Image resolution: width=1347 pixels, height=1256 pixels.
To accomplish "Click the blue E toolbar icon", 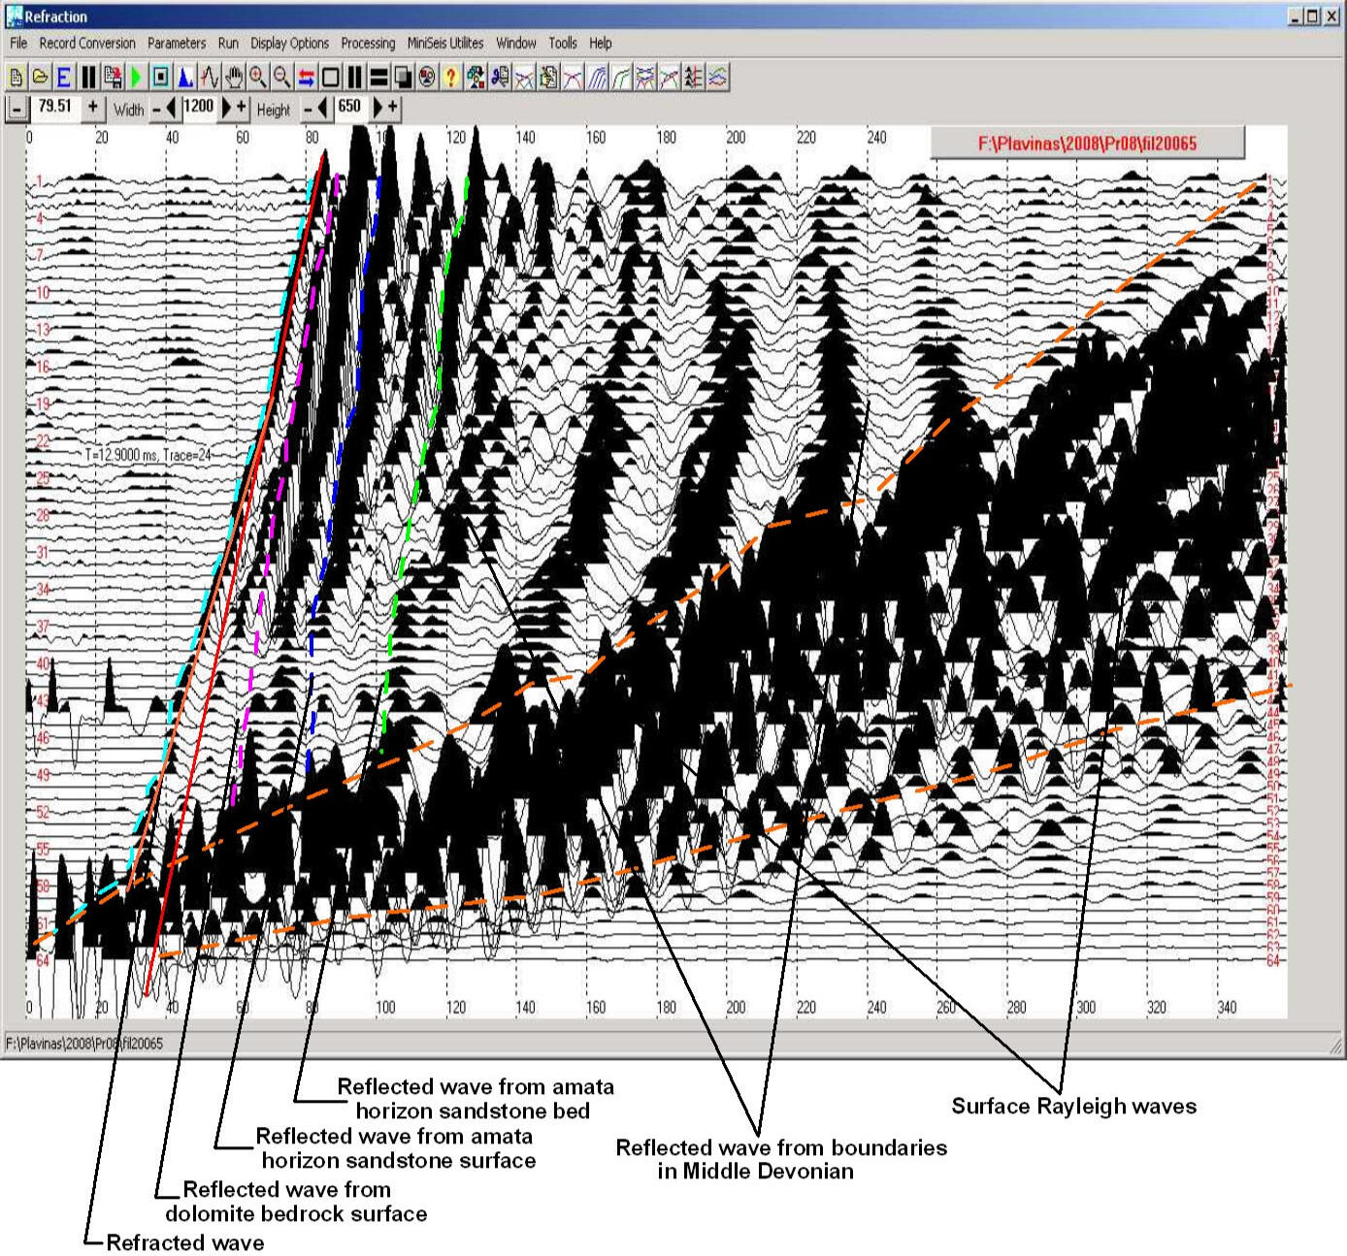I will tap(64, 78).
